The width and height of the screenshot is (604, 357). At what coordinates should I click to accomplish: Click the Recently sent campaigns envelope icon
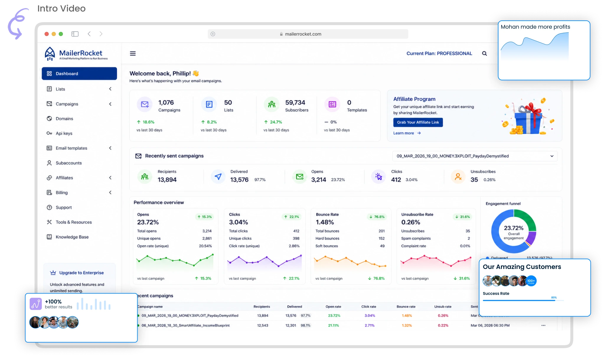click(138, 156)
